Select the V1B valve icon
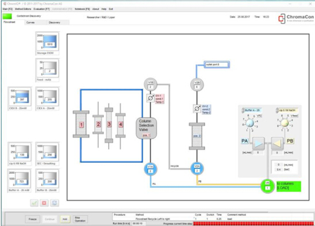The height and width of the screenshot is (226, 315). coord(151,85)
